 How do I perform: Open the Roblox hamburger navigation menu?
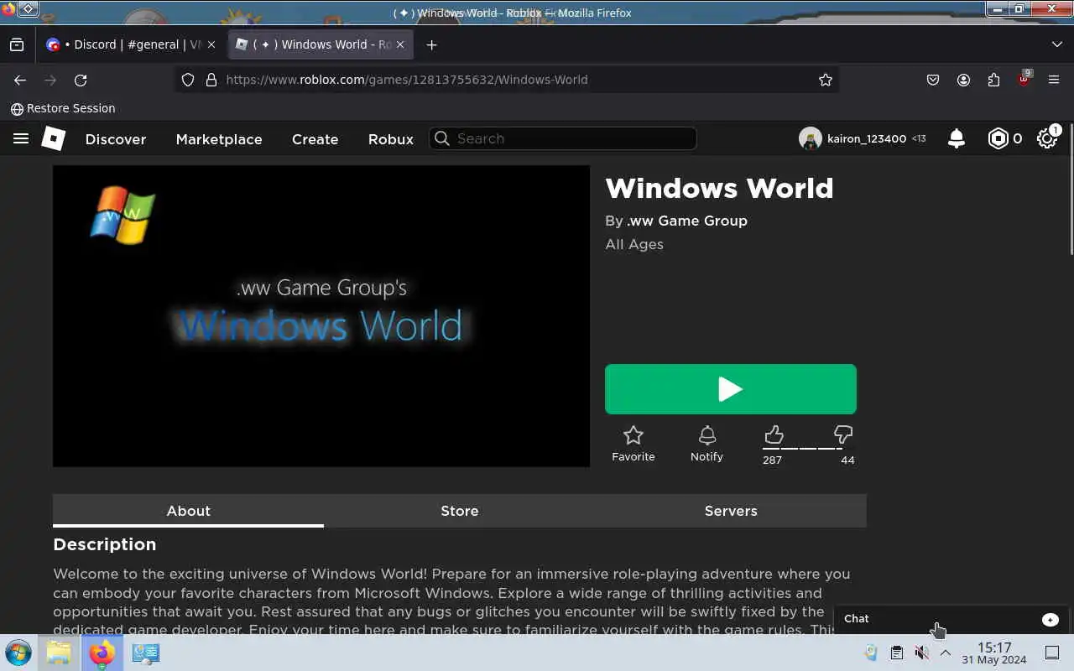click(21, 138)
